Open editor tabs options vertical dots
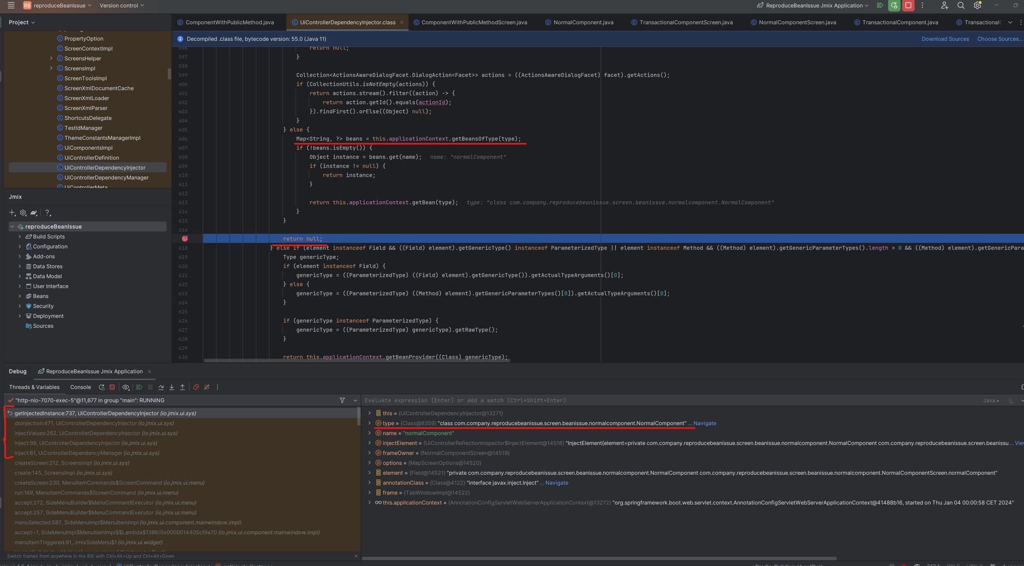This screenshot has height=566, width=1024. (1020, 22)
